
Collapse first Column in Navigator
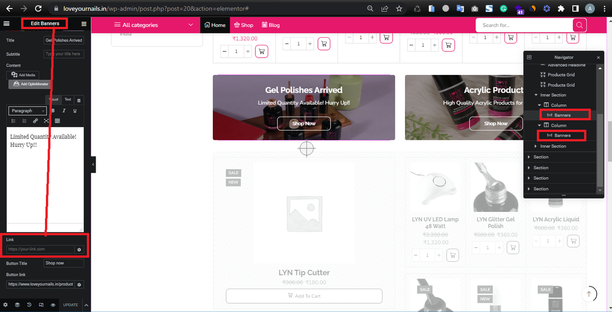tap(540, 105)
